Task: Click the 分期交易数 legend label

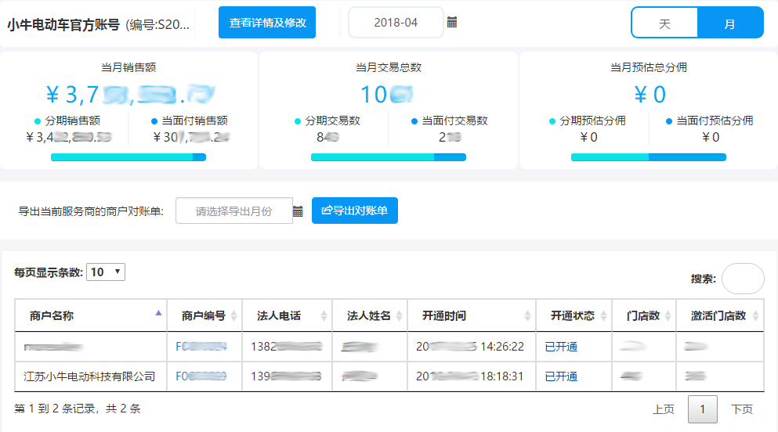Action: [x=327, y=121]
